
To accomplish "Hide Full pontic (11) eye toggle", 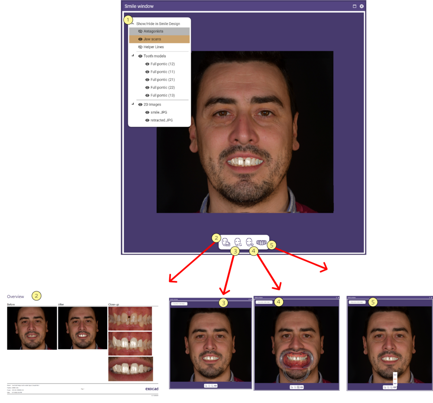I will point(147,72).
